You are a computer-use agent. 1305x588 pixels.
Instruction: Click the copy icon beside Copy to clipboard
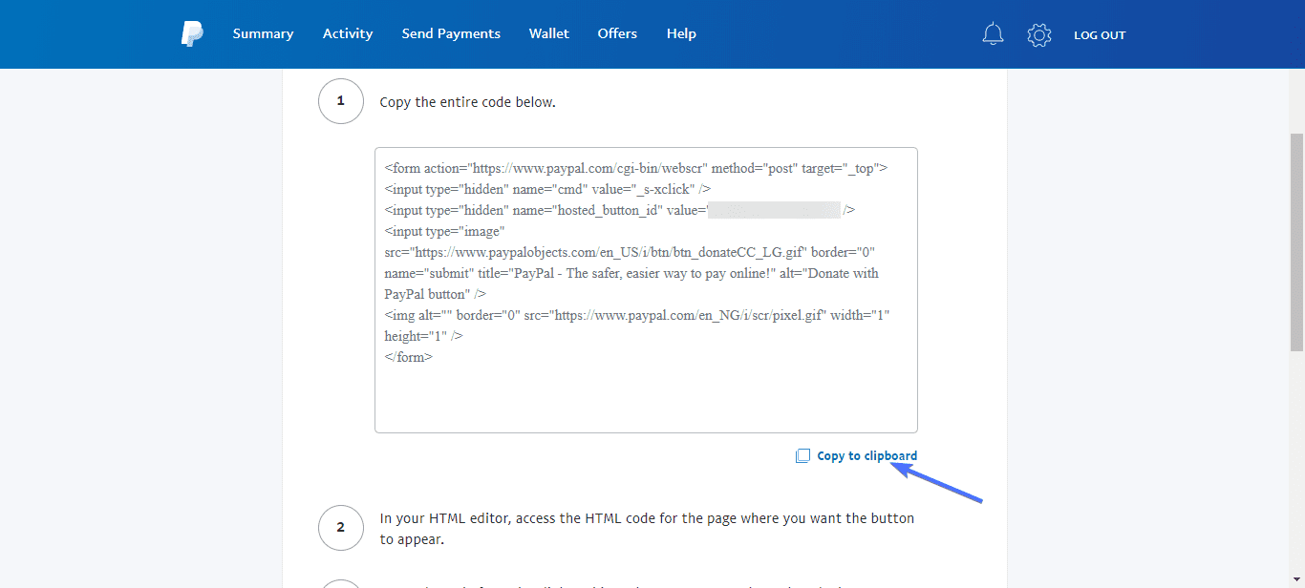coord(802,456)
